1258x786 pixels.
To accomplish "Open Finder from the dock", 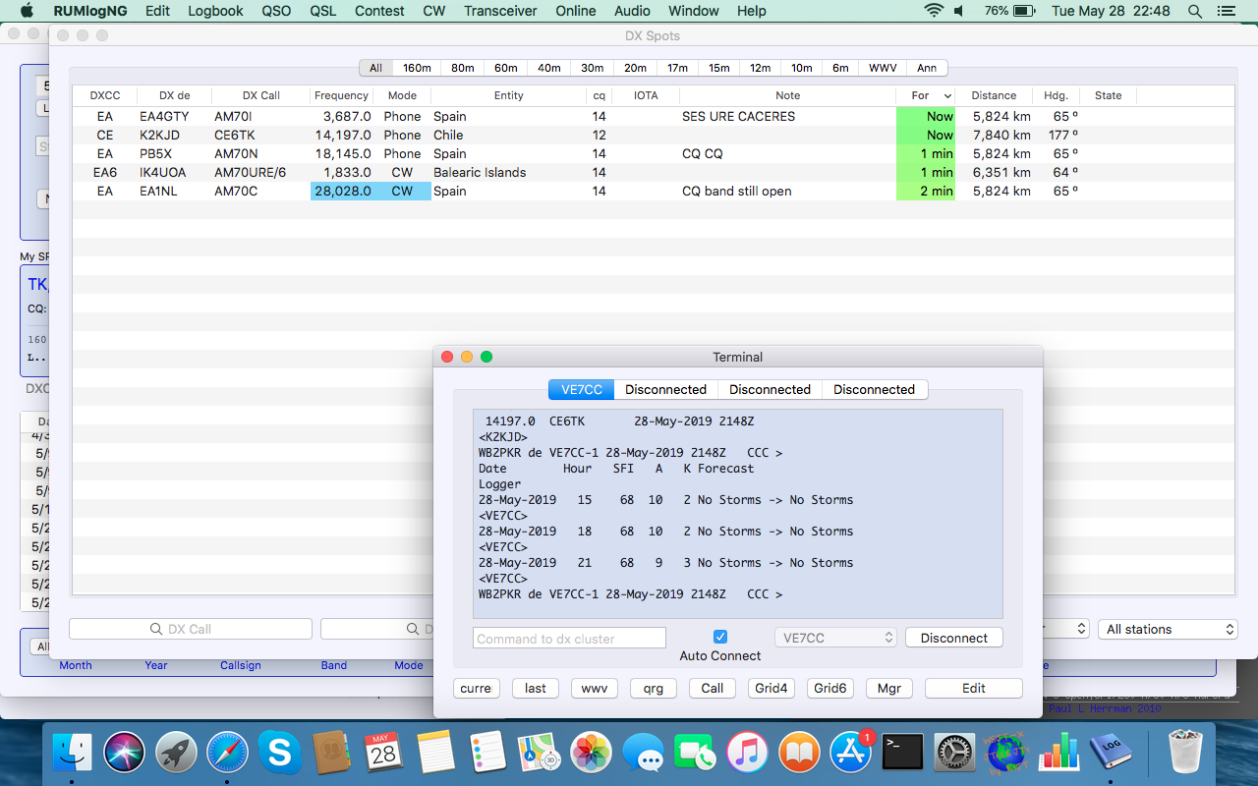I will coord(72,754).
